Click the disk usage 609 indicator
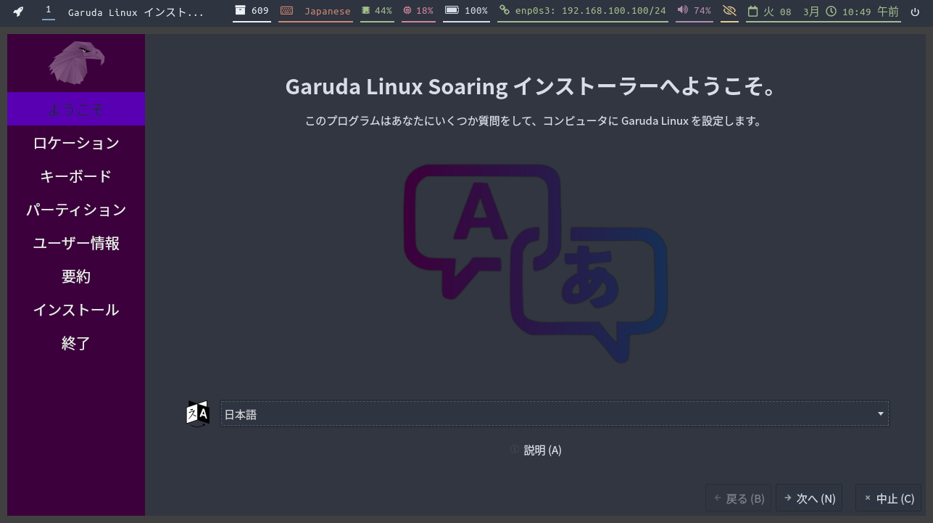This screenshot has height=523, width=933. (x=252, y=11)
